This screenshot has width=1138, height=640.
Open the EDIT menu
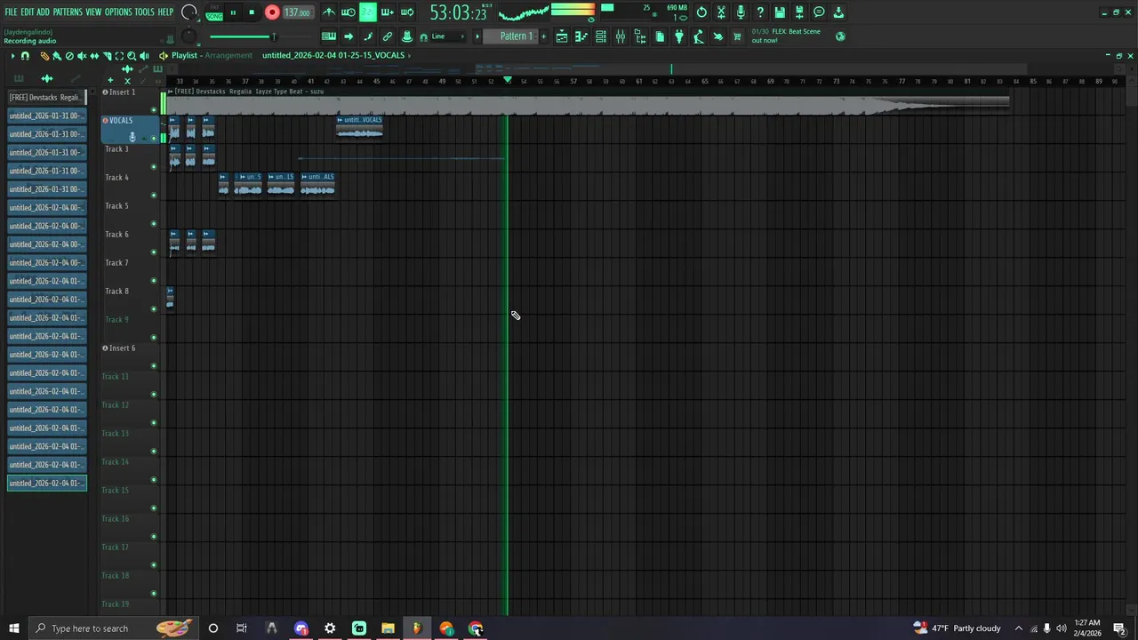coord(28,12)
